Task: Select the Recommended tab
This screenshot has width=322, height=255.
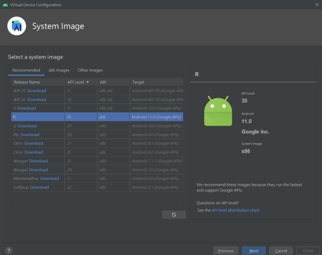Action: click(26, 70)
